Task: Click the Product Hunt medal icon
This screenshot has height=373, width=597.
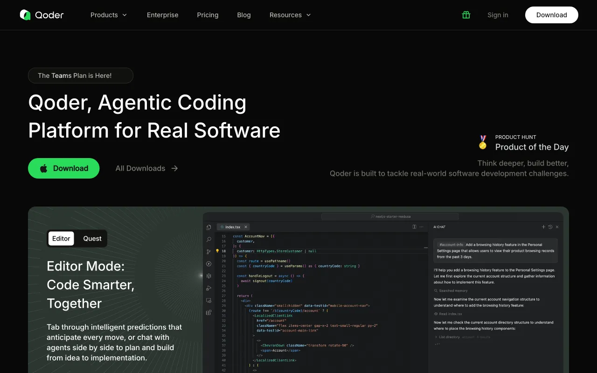Action: click(483, 142)
